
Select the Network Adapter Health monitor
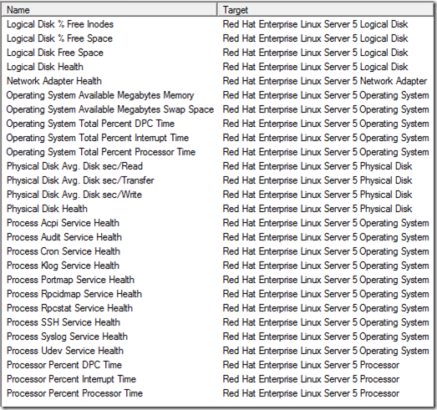217,81
